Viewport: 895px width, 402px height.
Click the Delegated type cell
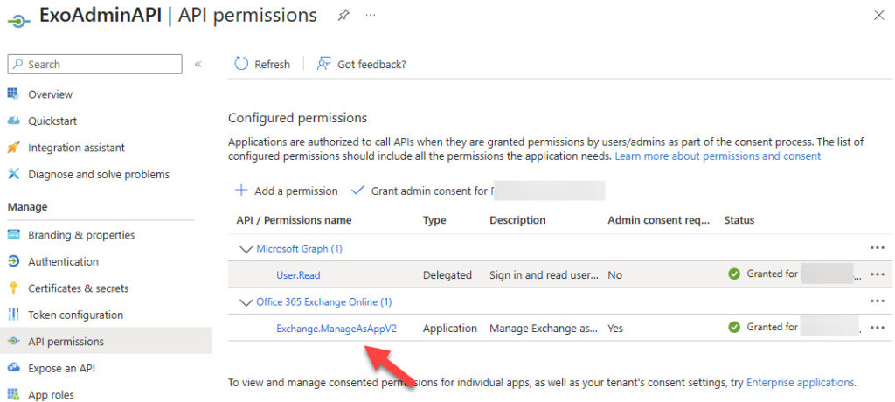click(x=447, y=275)
